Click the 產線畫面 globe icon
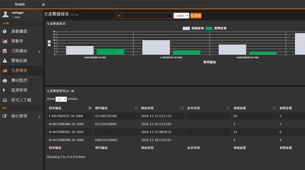The width and height of the screenshot is (305, 170). [5, 31]
